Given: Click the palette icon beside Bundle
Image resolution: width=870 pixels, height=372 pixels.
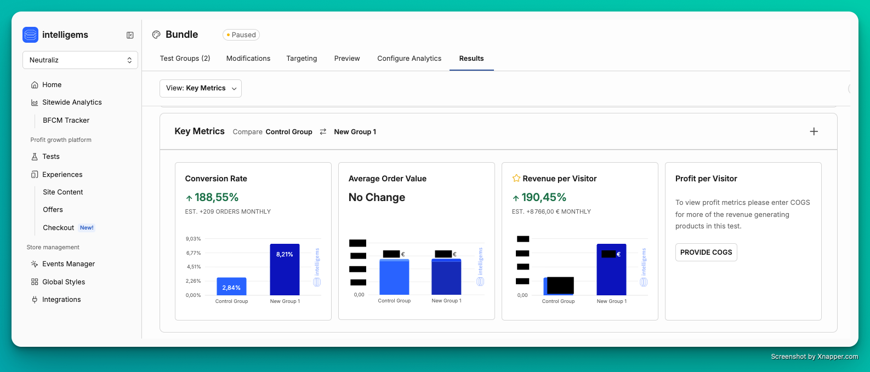Looking at the screenshot, I should coord(156,35).
